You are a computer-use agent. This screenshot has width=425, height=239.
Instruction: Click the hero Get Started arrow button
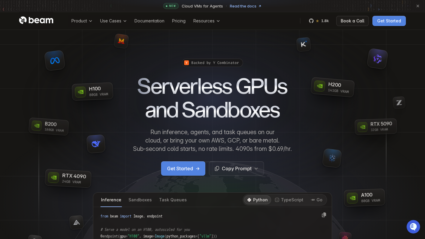pyautogui.click(x=183, y=168)
